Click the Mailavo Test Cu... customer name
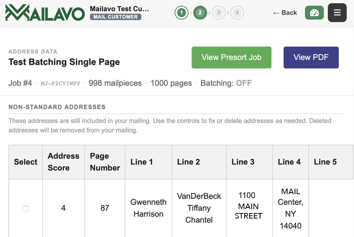Viewport: 354px width, 237px height. [120, 9]
